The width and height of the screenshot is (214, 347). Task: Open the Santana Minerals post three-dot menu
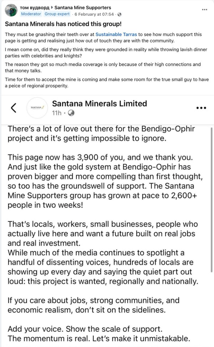[201, 108]
